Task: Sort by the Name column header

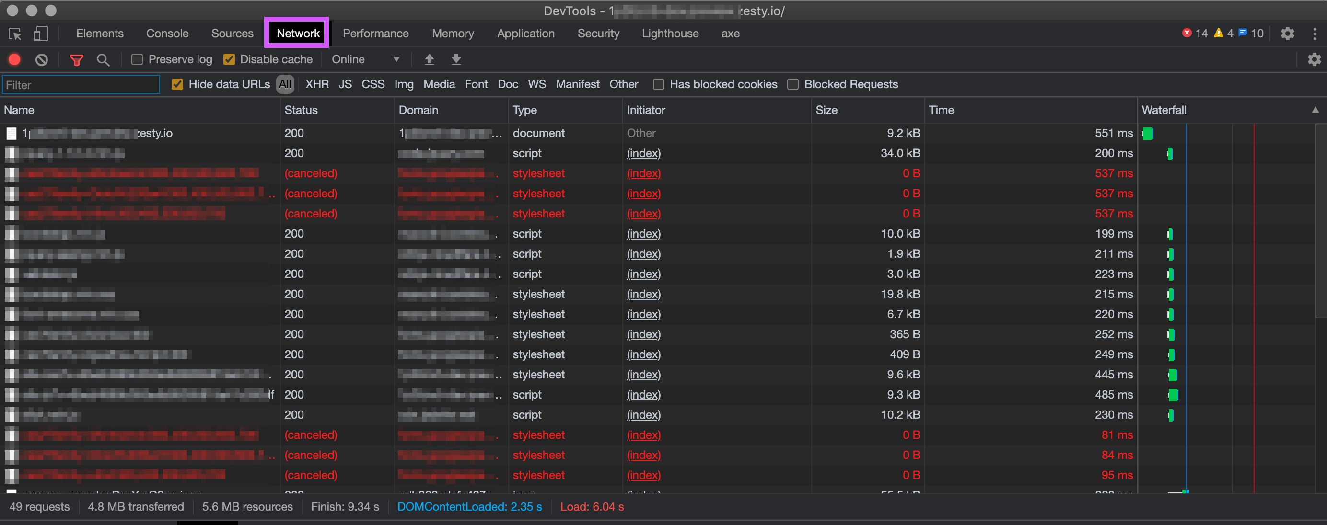Action: click(140, 110)
